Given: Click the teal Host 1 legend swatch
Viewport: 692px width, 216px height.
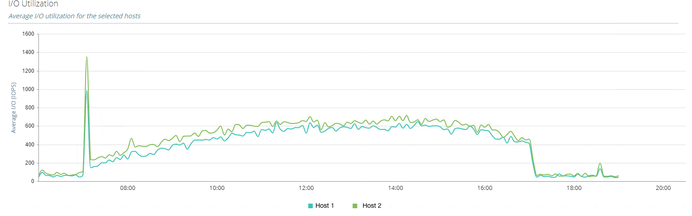Looking at the screenshot, I should click(x=311, y=206).
